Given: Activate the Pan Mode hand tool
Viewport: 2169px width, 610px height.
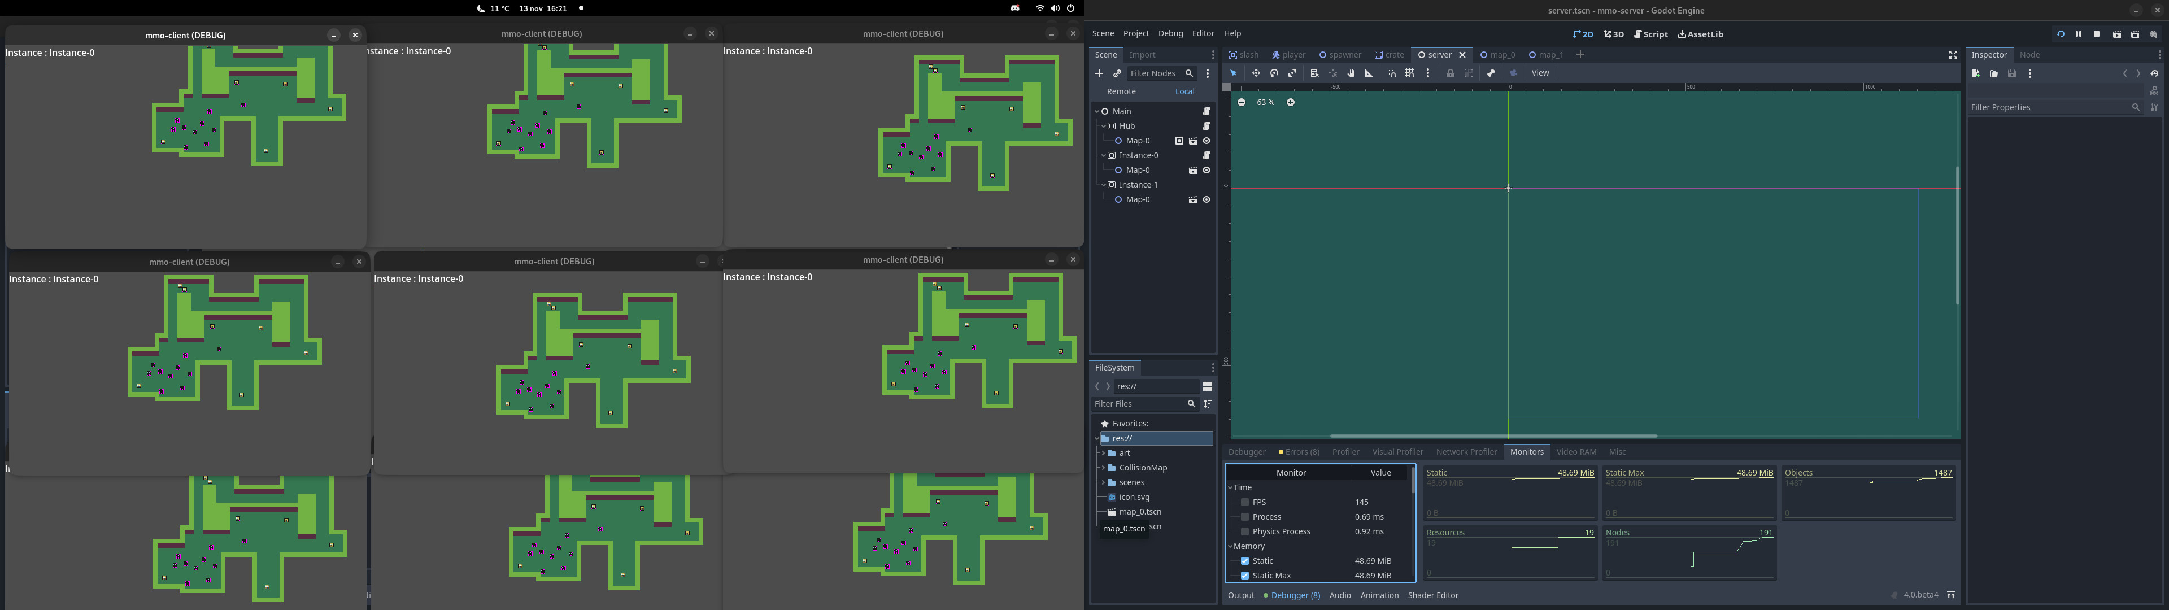Looking at the screenshot, I should point(1351,73).
